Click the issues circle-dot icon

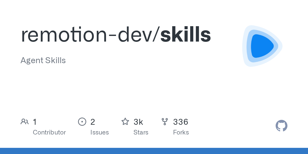tap(82, 121)
